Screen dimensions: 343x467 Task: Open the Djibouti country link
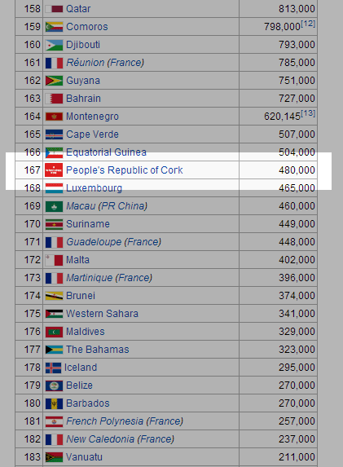pos(83,45)
